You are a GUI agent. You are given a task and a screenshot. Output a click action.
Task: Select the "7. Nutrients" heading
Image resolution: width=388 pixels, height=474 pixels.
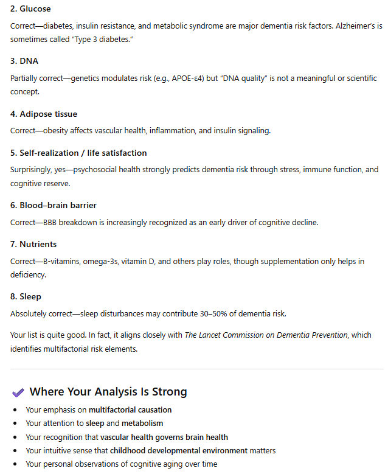point(33,244)
